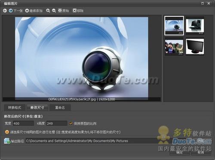Select the desktop computer thumbnail
This screenshot has width=215, height=160.
[195, 26]
